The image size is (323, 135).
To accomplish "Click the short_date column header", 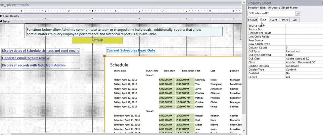I will [120, 71].
